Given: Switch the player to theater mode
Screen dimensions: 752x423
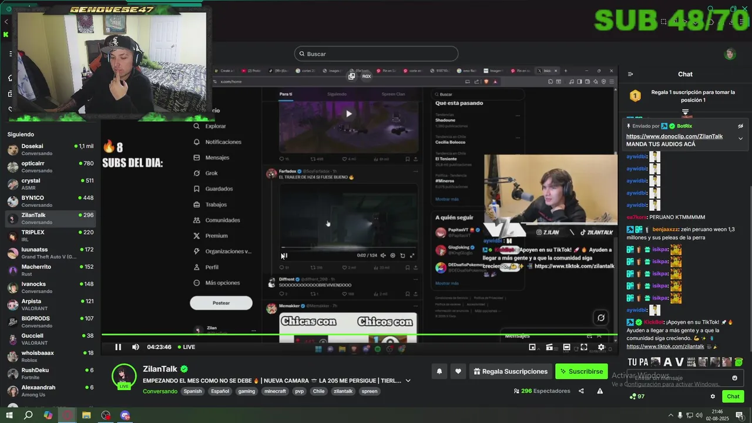Looking at the screenshot, I should 566,347.
